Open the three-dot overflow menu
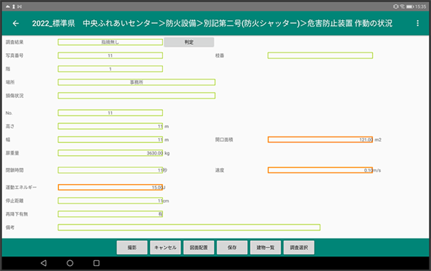Image resolution: width=431 pixels, height=271 pixels. click(417, 24)
